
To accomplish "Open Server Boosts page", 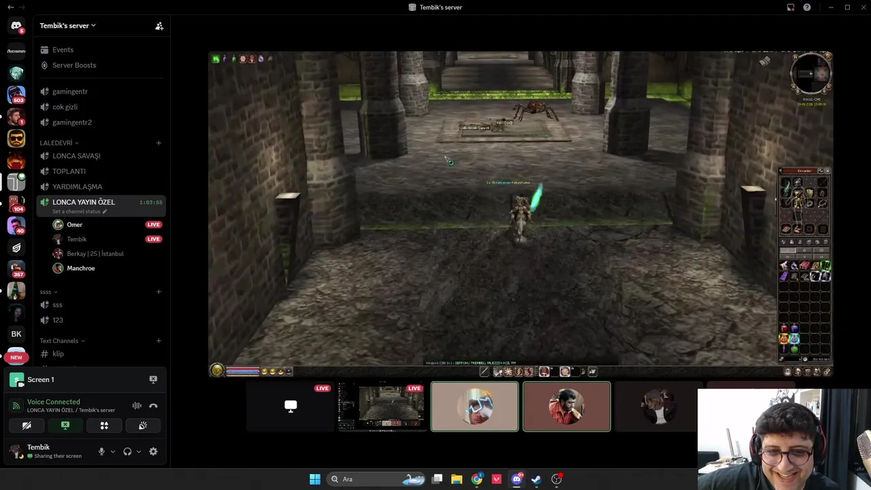I will [x=101, y=65].
